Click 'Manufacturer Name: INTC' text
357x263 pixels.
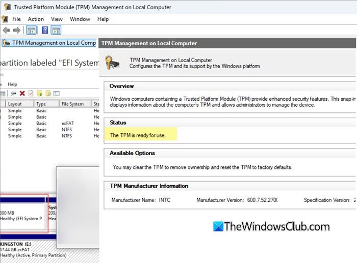(141, 200)
